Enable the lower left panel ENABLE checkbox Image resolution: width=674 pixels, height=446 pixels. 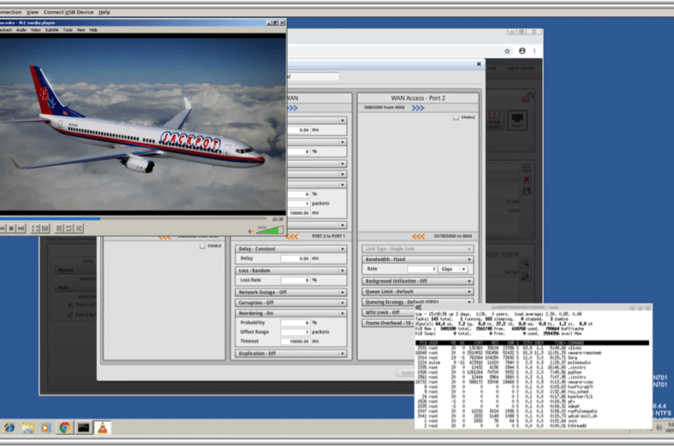(x=202, y=246)
